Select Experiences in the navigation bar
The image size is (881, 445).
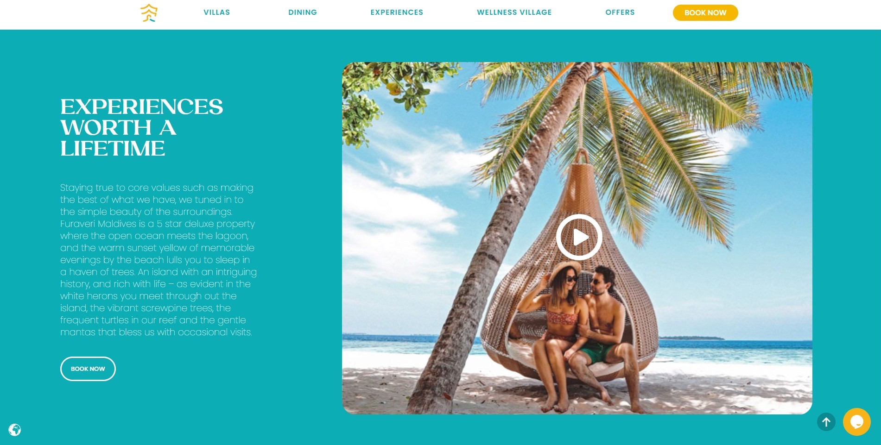pos(397,13)
